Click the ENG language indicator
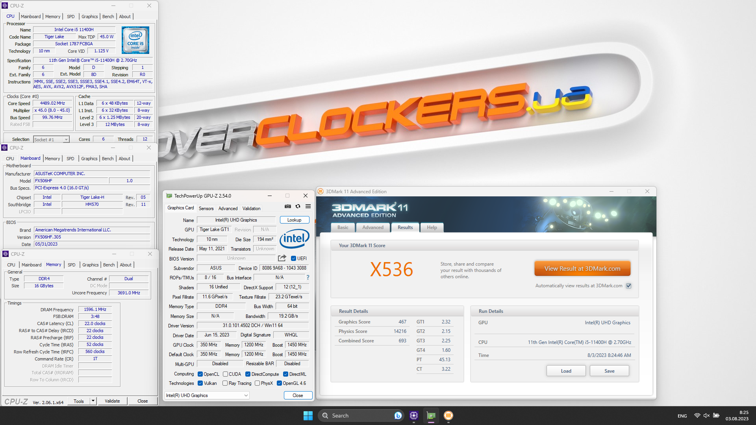The image size is (756, 425). 682,416
